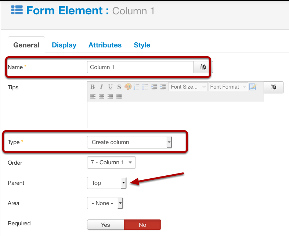Click the Italic formatting icon

[x=101, y=87]
